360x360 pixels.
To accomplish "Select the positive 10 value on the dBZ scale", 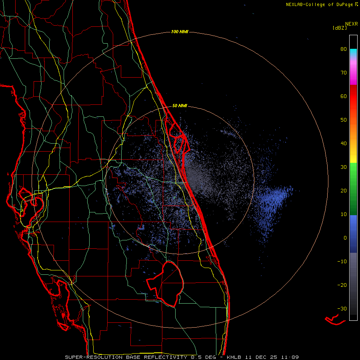I will coord(344,214).
